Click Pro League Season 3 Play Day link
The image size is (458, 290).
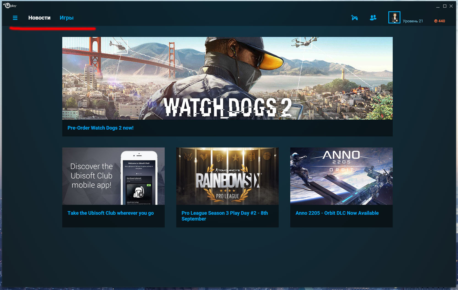pyautogui.click(x=225, y=216)
